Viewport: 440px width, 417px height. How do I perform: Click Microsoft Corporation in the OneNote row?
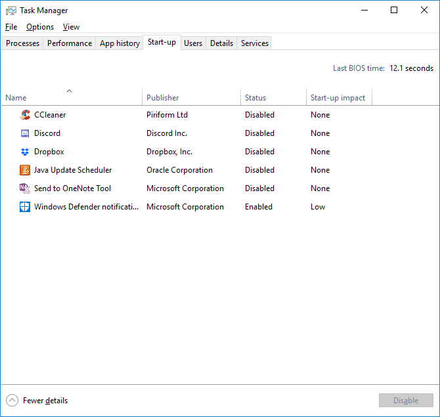pyautogui.click(x=185, y=188)
